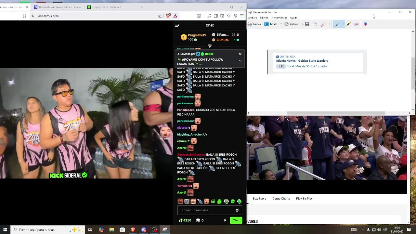416x234 pixels.
Task: Hide the pinned BotRix message with the eye icon
Action: [x=240, y=54]
